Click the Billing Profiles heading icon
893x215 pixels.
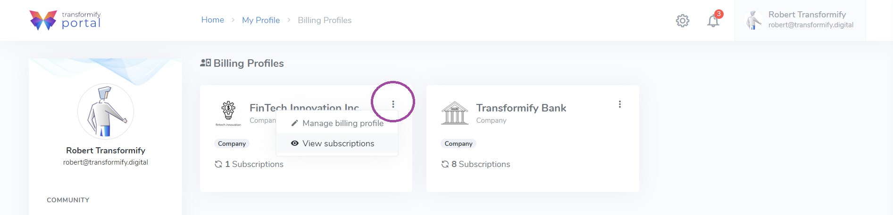click(x=205, y=63)
